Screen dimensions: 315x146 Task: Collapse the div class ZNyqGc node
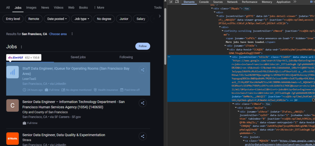tap(211, 9)
